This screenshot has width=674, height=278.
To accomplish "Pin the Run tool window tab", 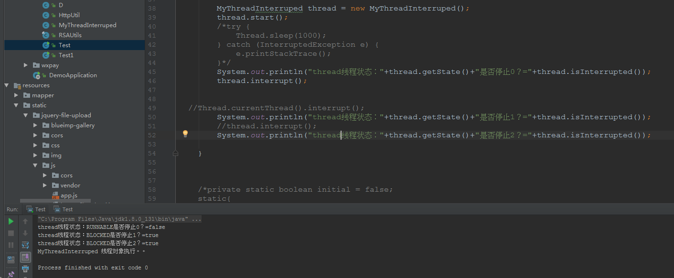I will pos(11,273).
